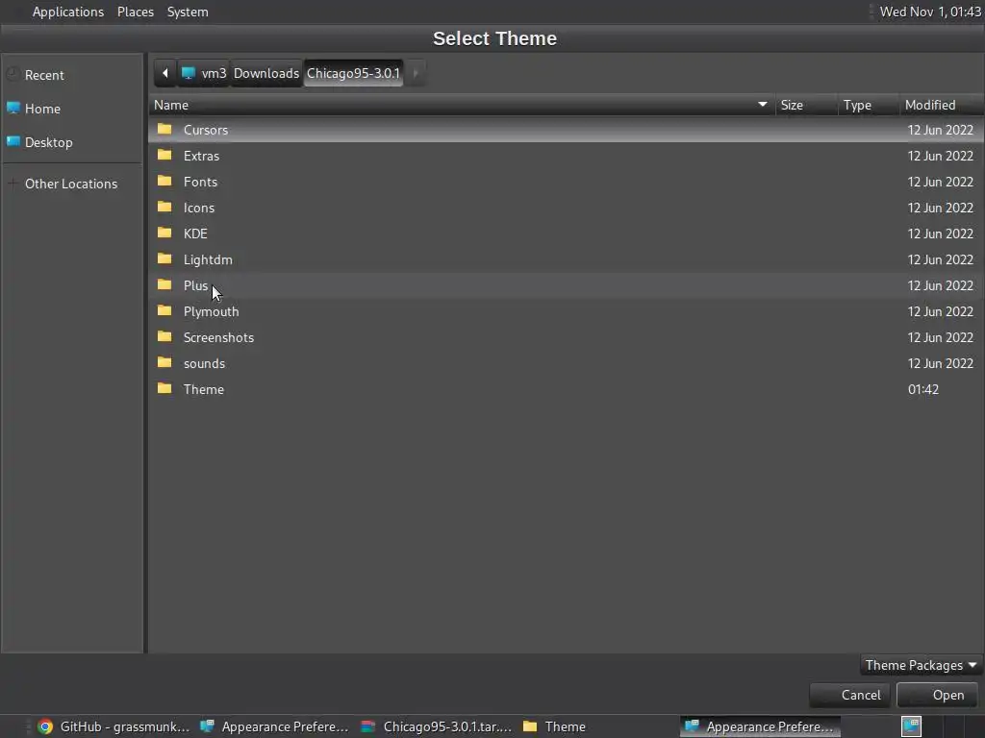Click the Chrome icon in taskbar
Screen dimensions: 985x738
tap(45, 726)
